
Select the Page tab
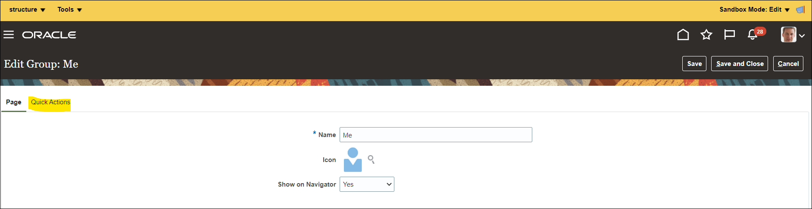coord(14,103)
